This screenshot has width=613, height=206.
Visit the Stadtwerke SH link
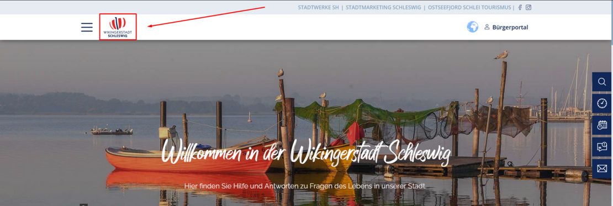pos(318,7)
